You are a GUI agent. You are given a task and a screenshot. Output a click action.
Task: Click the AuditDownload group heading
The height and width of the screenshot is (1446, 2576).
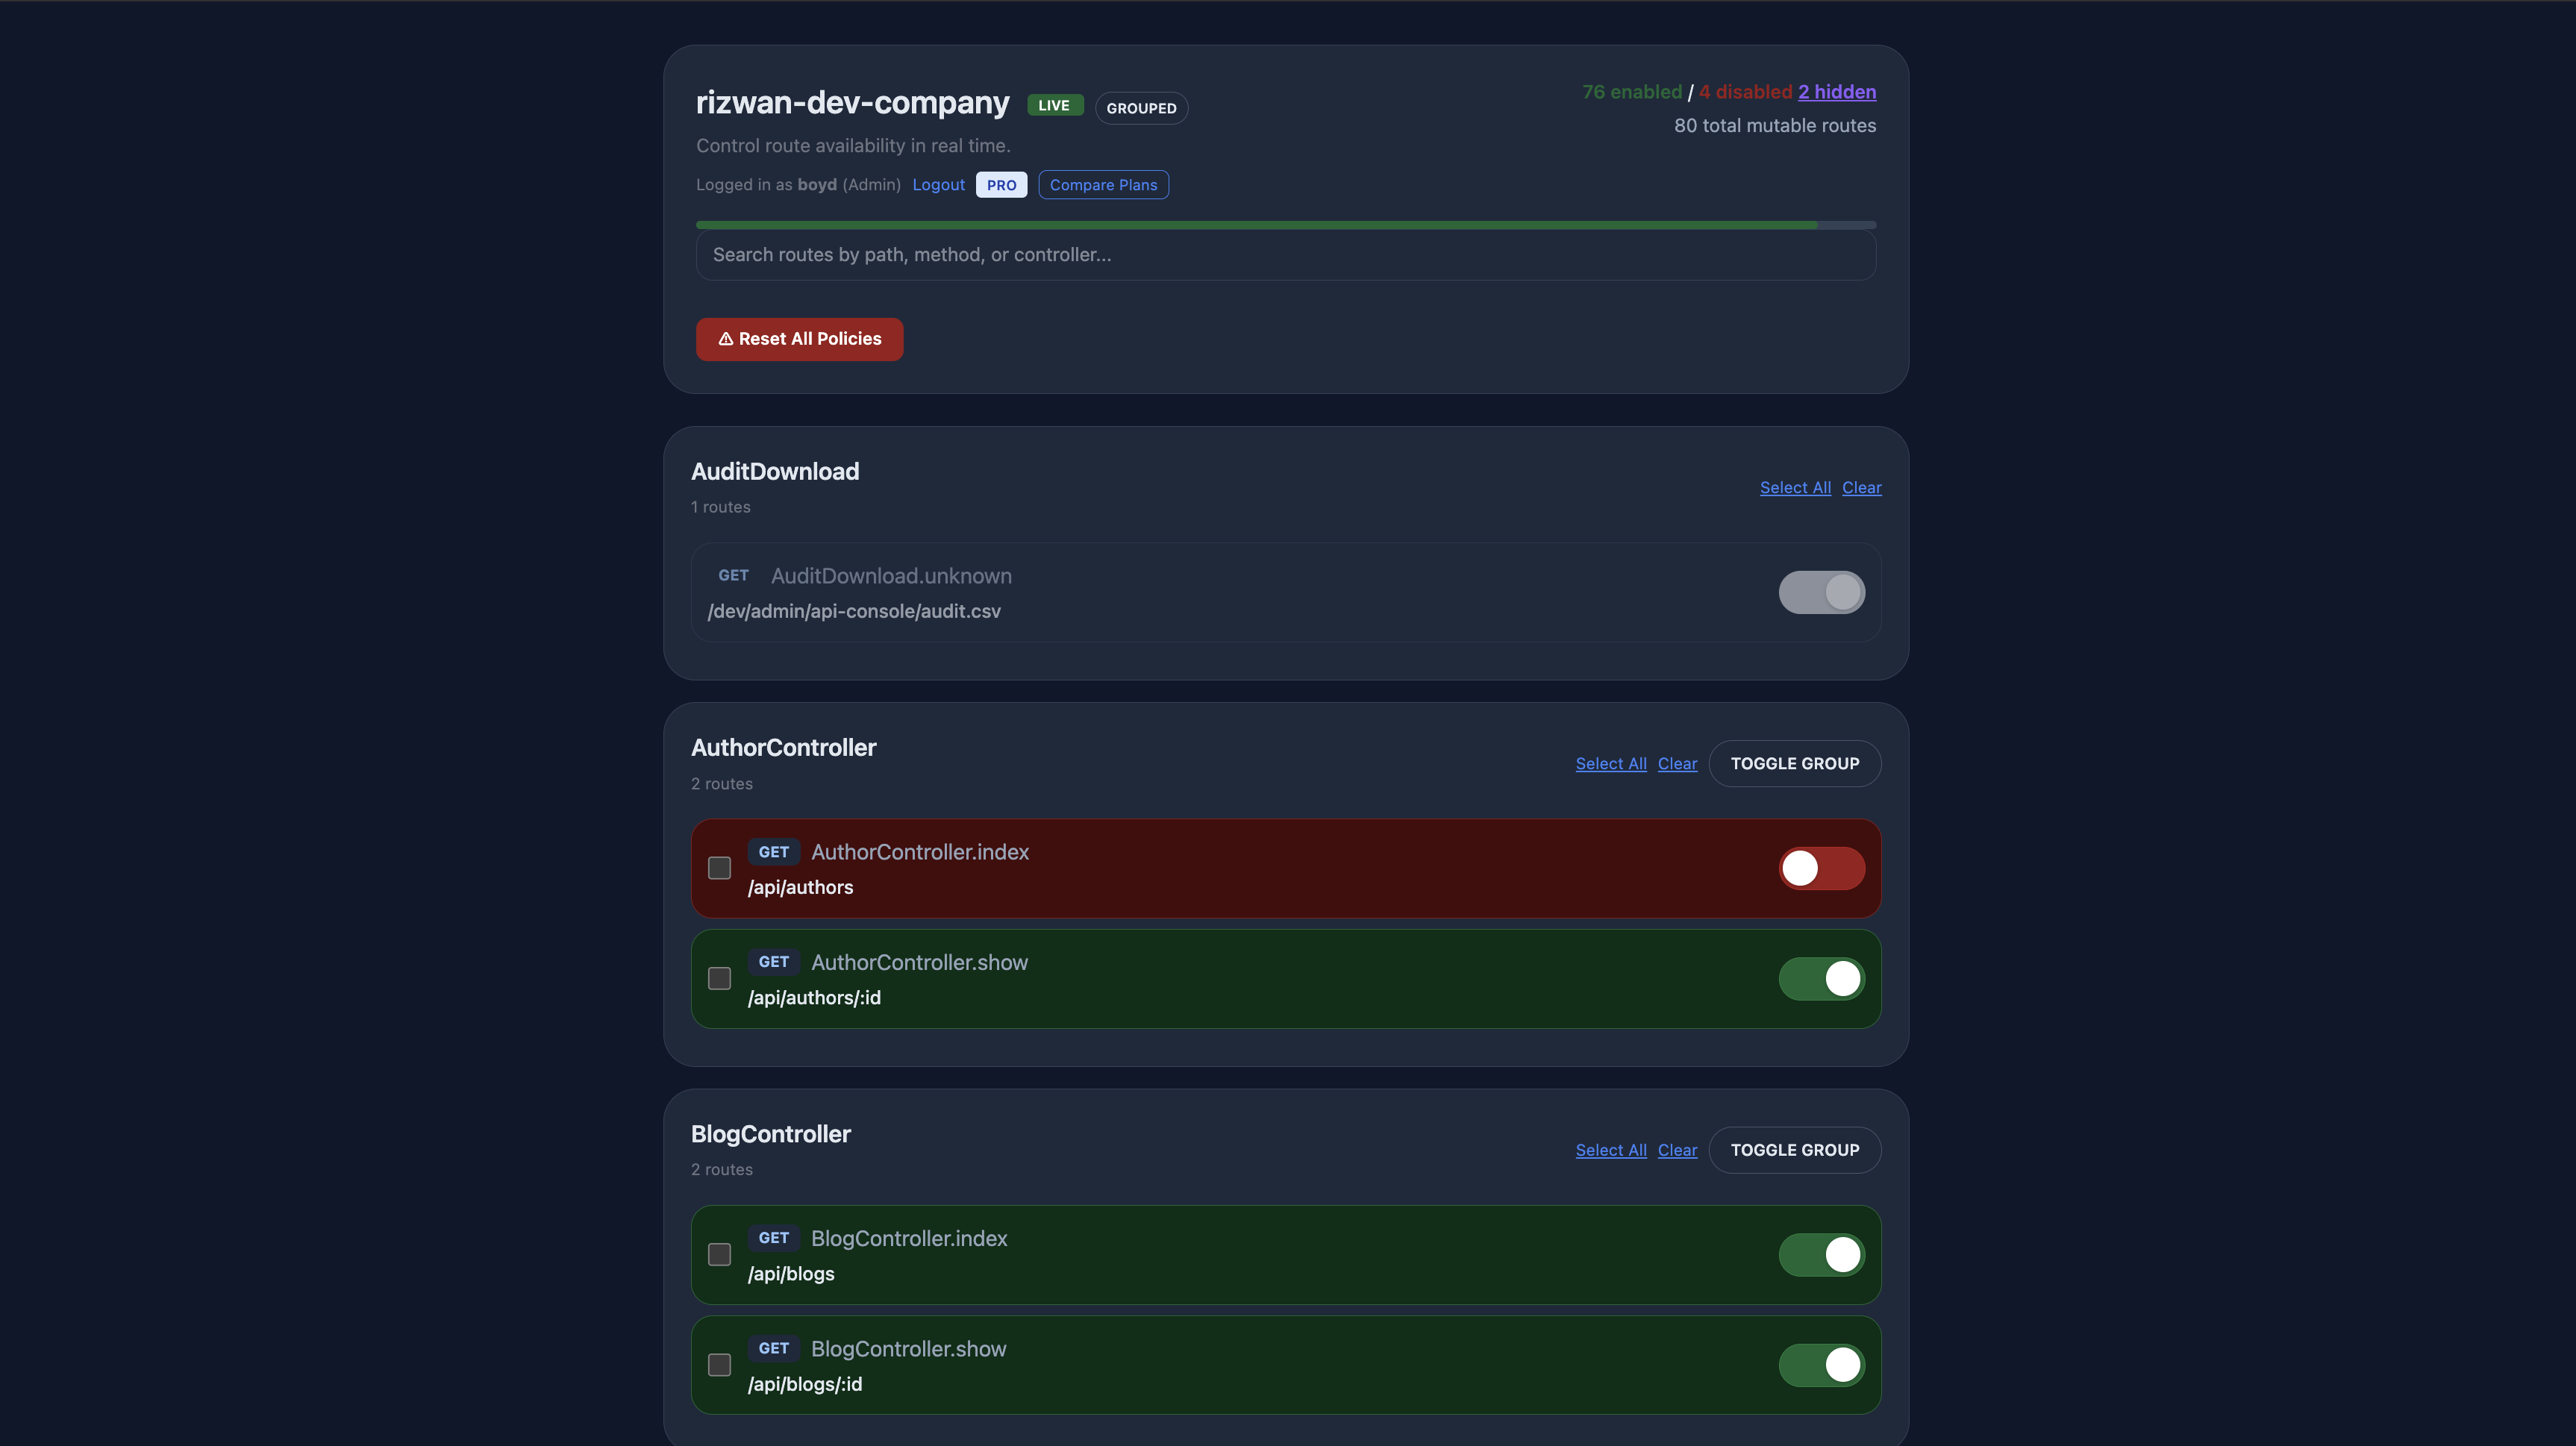(775, 472)
